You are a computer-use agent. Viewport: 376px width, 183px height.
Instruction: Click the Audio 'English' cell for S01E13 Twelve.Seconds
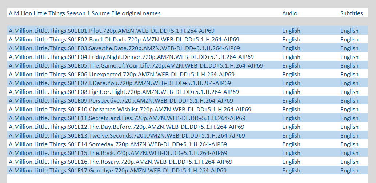click(291, 136)
